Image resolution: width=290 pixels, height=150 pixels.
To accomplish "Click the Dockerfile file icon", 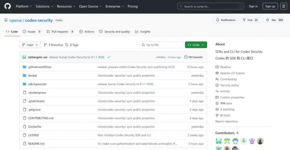I will tap(24, 127).
